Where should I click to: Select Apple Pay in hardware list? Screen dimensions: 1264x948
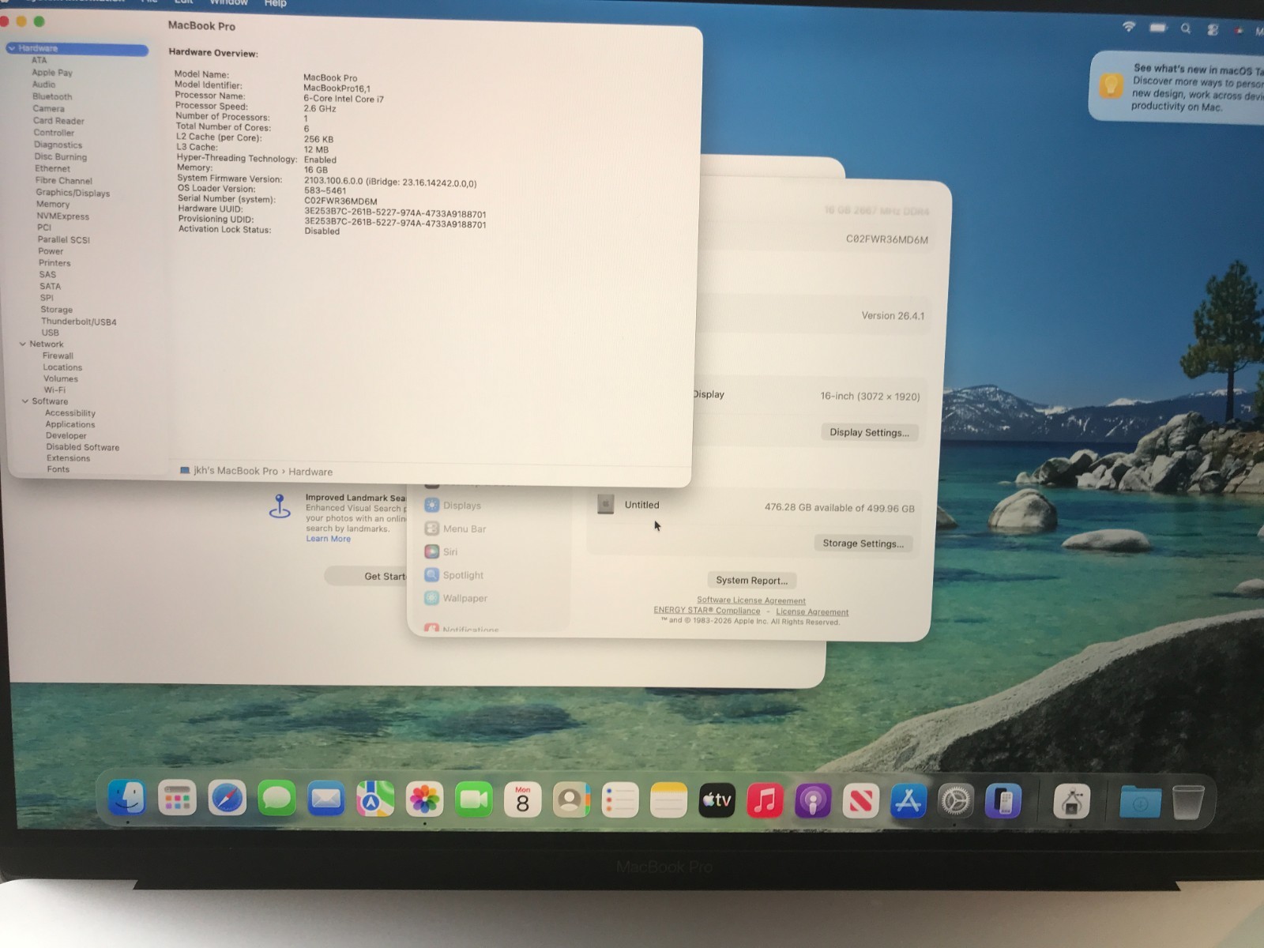(52, 73)
